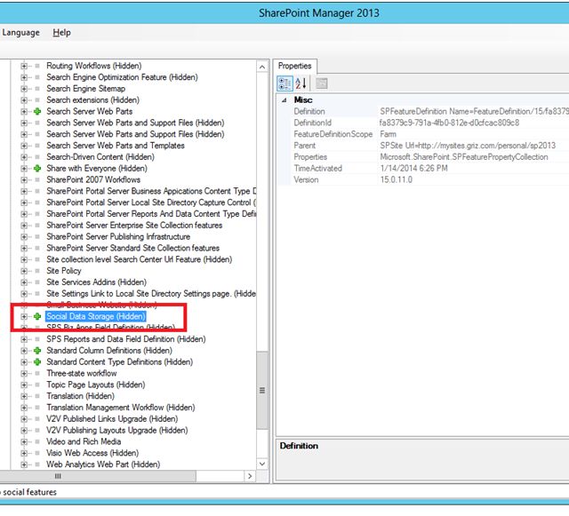
Task: Click gray icon beside Routing Workflows
Action: [37, 66]
